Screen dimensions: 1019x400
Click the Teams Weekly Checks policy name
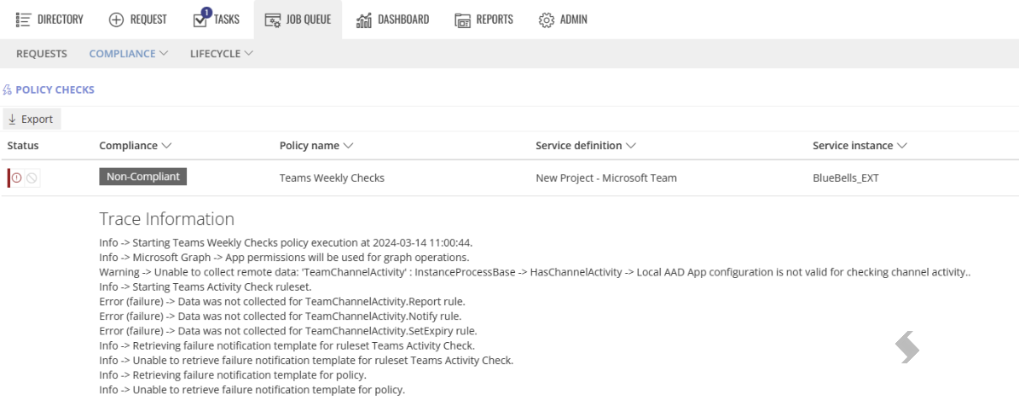332,177
